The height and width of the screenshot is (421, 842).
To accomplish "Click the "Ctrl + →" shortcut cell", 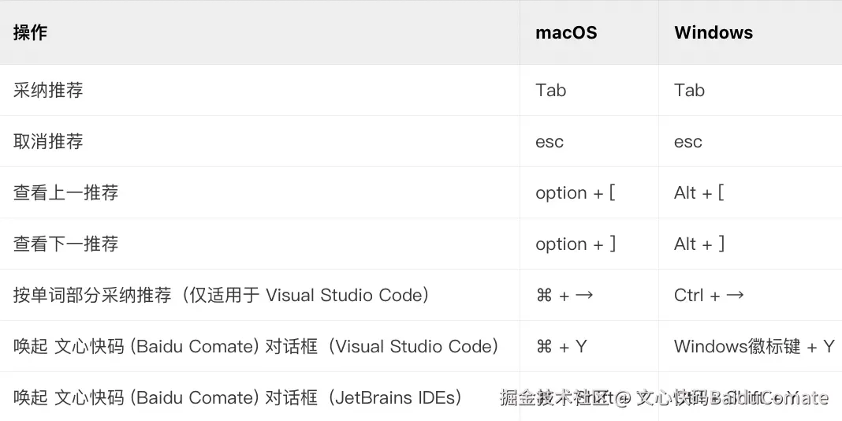I will click(709, 296).
